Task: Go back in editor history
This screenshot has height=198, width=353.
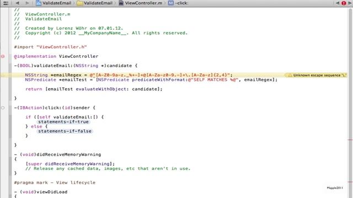Action: (17, 3)
